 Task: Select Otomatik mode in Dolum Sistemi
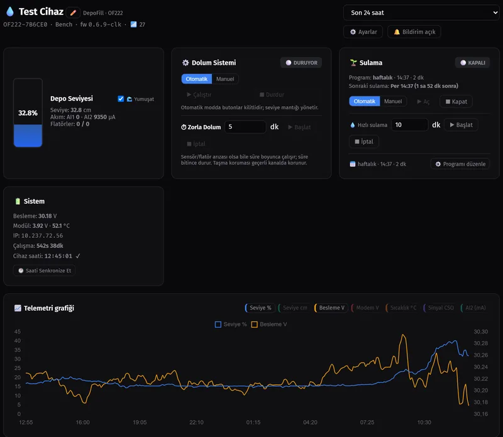pyautogui.click(x=197, y=79)
